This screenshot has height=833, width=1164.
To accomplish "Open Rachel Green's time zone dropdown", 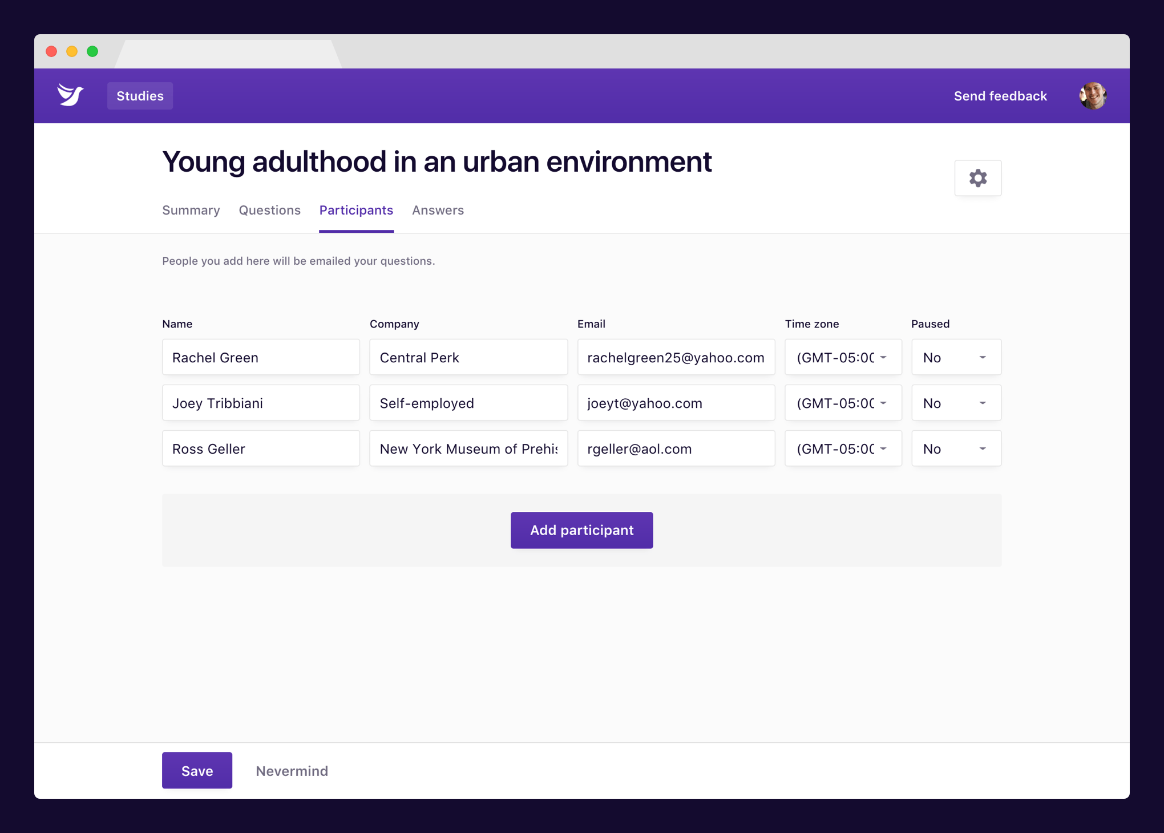I will [842, 358].
